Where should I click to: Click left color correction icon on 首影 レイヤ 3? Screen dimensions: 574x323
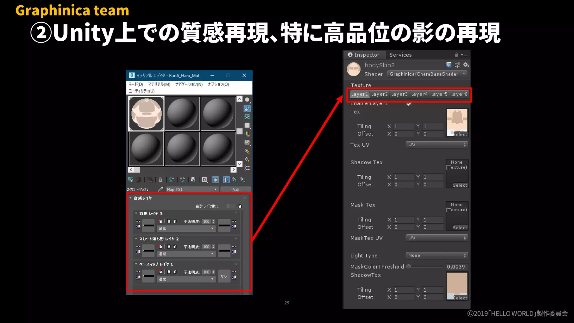[x=138, y=227]
